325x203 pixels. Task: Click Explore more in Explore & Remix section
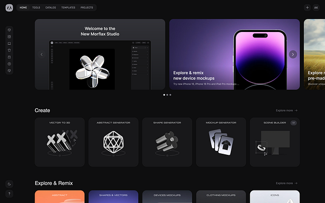pyautogui.click(x=284, y=183)
